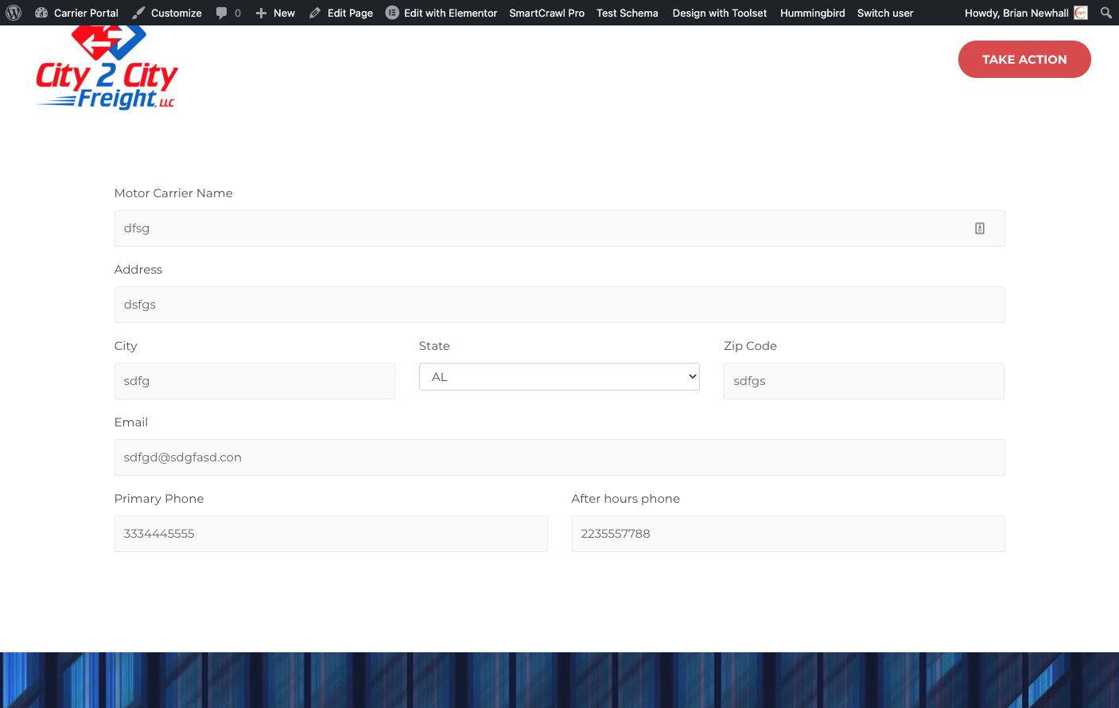Click the After hours phone label
Screen dimensions: 1119x708
(626, 499)
